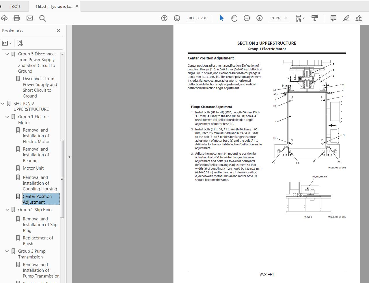Open the Find text magnifier tool

tap(42, 18)
